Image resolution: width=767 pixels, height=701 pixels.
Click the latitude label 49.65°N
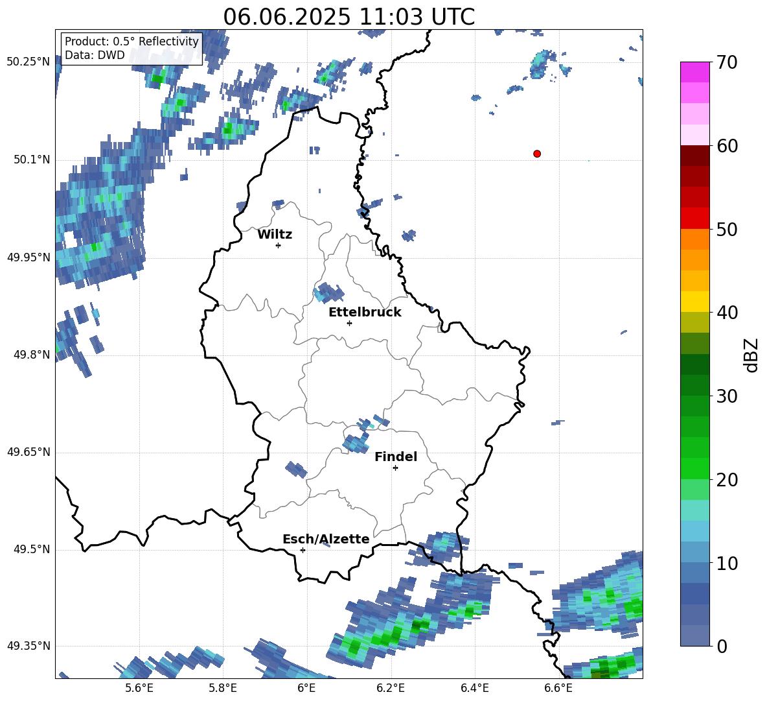pyautogui.click(x=29, y=452)
